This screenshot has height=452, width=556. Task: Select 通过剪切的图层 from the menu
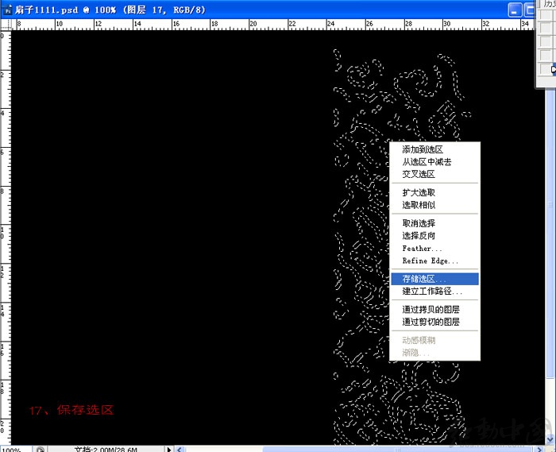pos(434,322)
